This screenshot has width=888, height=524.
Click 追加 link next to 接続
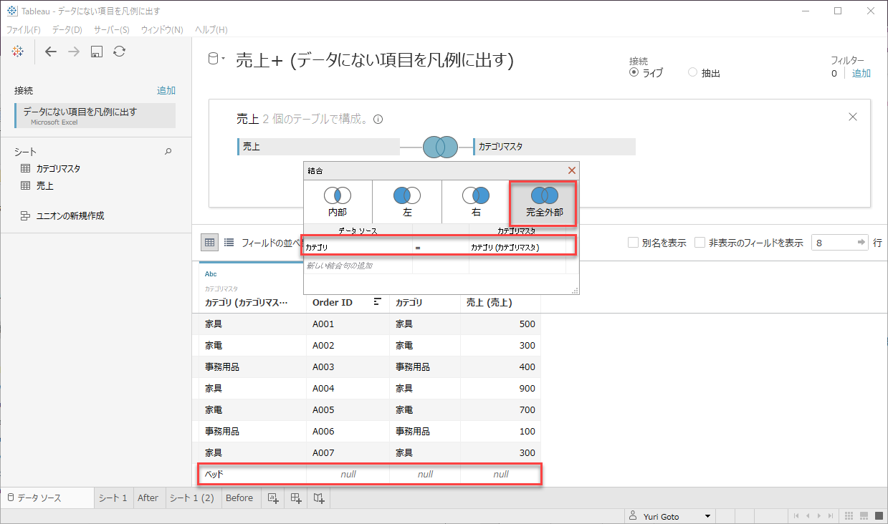point(166,91)
